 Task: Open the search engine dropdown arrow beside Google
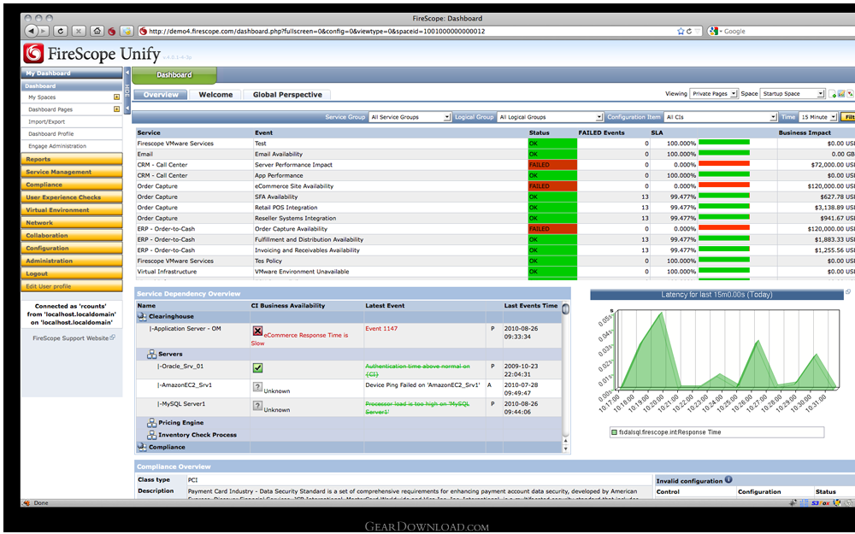click(720, 32)
